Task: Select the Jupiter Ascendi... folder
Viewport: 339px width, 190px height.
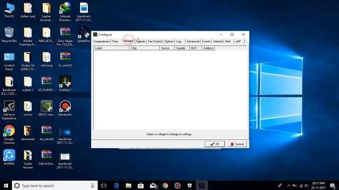Action: [47, 12]
